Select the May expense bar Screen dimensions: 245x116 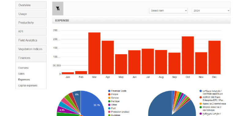121,64
